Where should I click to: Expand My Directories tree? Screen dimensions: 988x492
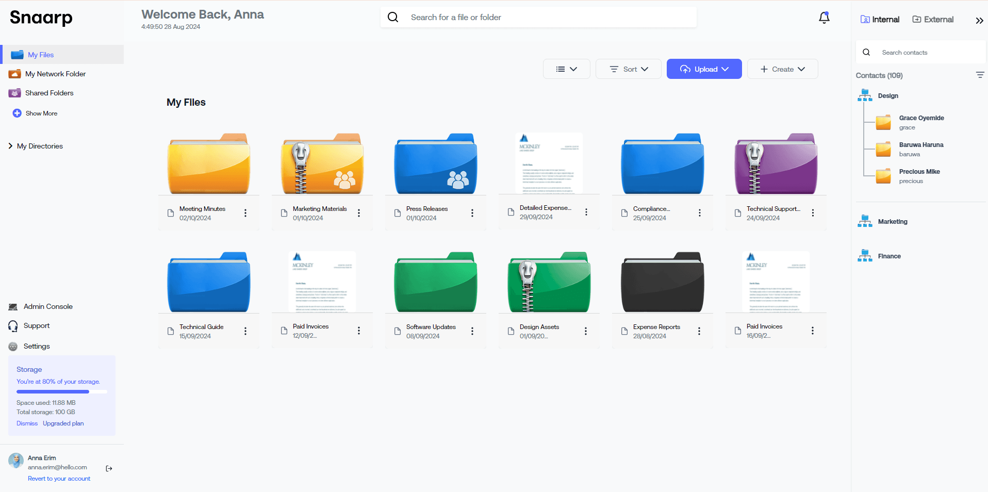[x=10, y=146]
